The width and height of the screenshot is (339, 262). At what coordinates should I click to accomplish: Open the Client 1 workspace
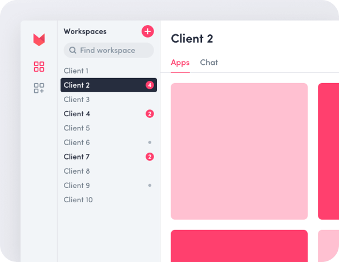109,71
